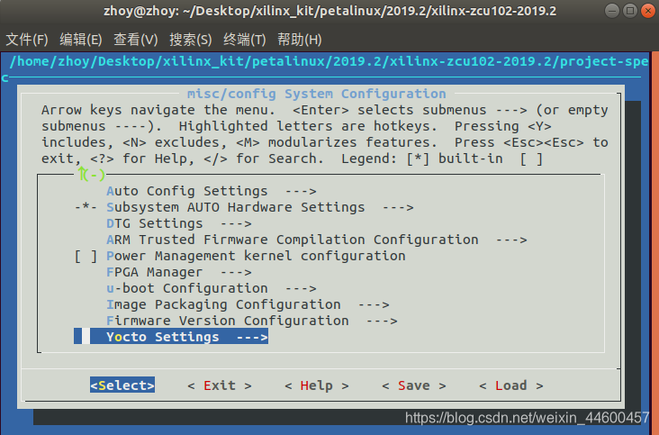Click the "Legend: [*] built-in" text
The height and width of the screenshot is (435, 659).
pyautogui.click(x=422, y=159)
